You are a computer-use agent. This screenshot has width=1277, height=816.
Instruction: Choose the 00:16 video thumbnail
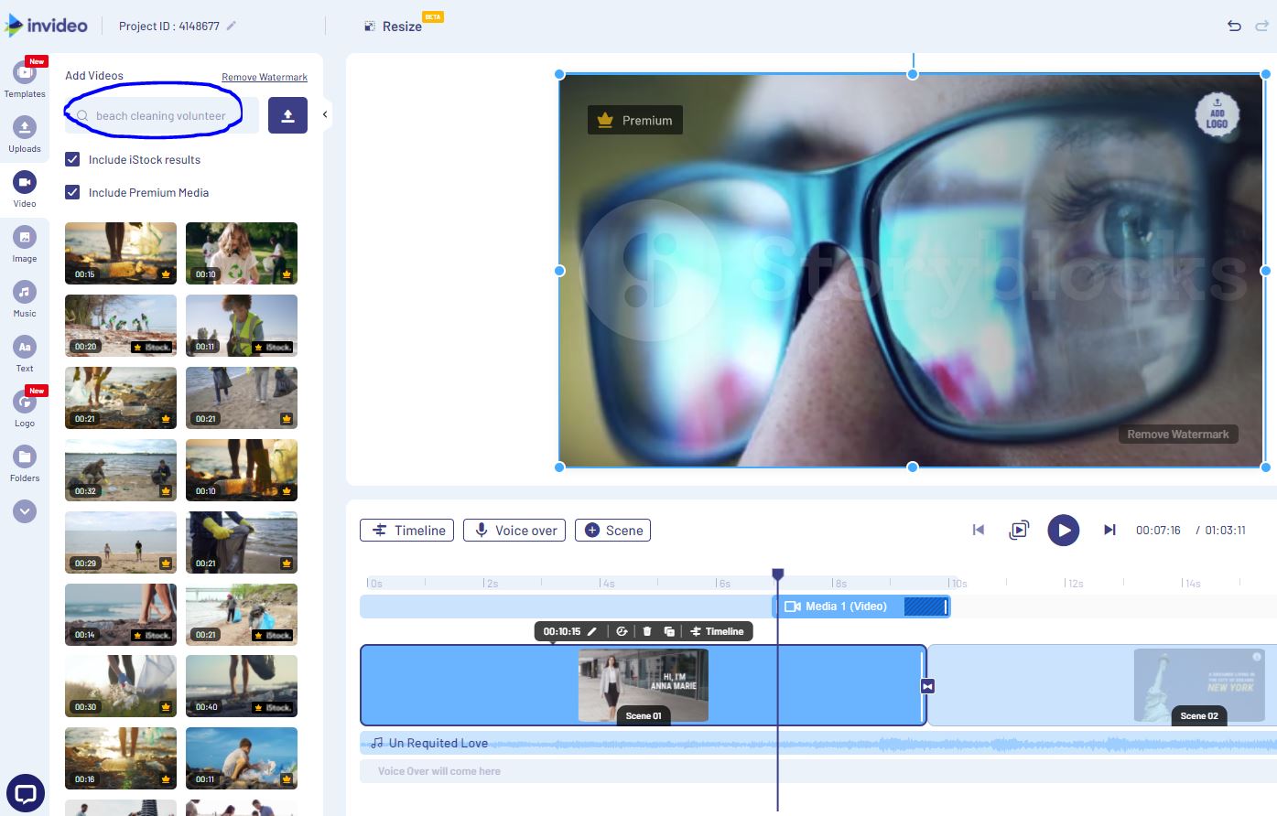[121, 758]
